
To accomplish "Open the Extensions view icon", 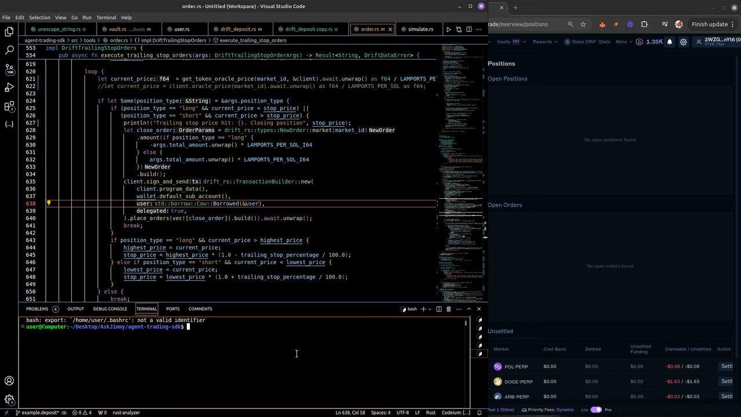I will [x=9, y=107].
